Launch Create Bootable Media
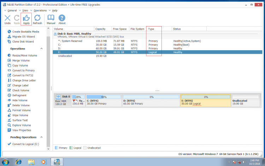 pos(23,32)
